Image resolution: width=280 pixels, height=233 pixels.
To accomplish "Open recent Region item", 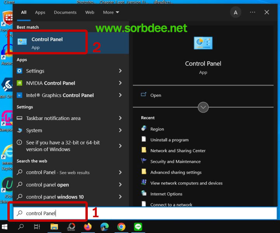I will 157,129.
